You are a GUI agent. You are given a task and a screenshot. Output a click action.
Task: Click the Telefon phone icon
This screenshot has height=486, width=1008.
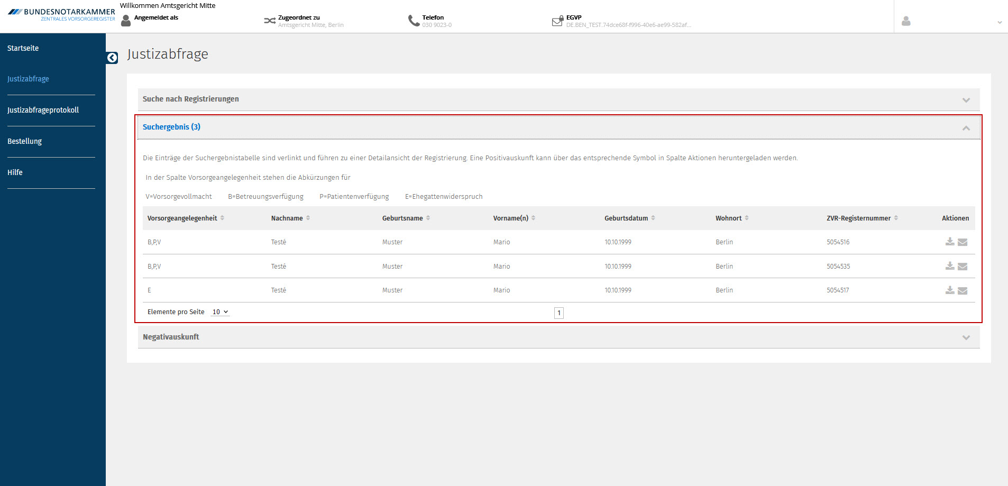(414, 21)
